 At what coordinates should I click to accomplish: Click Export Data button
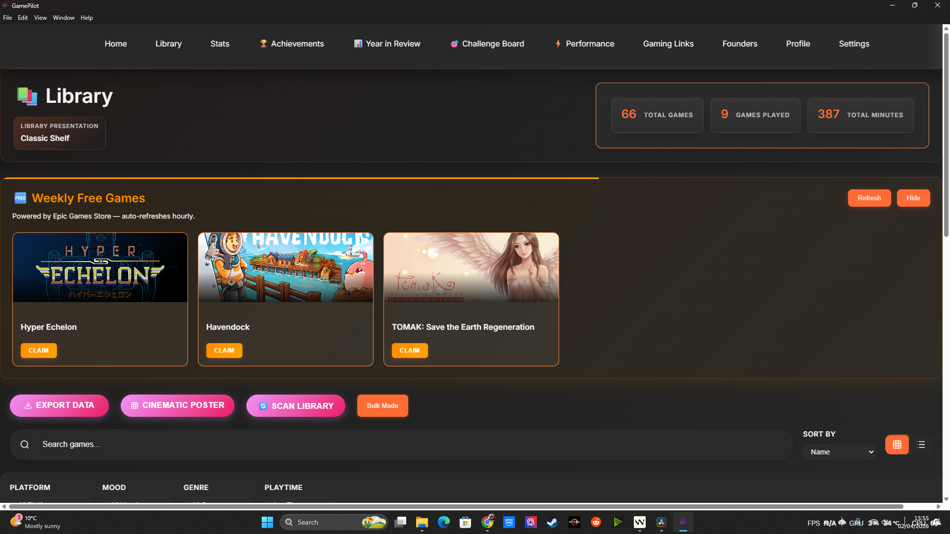pyautogui.click(x=59, y=405)
